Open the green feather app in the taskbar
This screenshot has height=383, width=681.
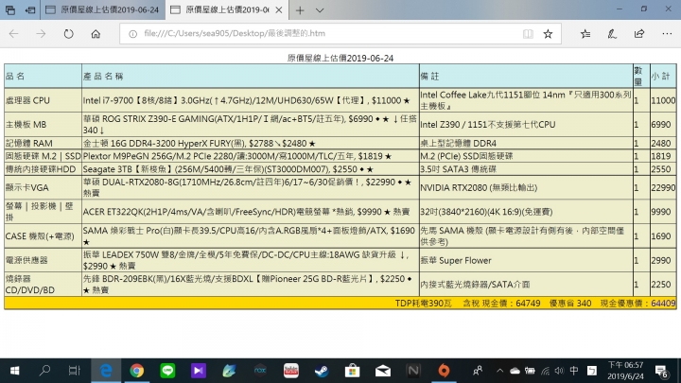229,371
